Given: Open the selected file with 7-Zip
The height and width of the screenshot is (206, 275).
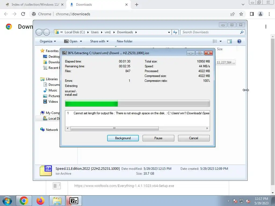Looking at the screenshot, I should 71,41.
